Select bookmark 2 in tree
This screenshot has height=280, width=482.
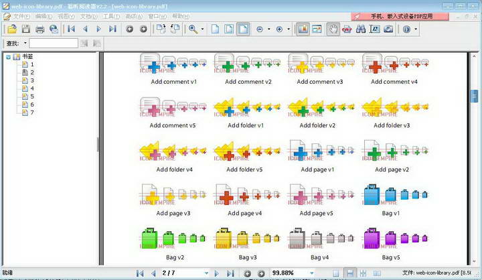[x=32, y=72]
